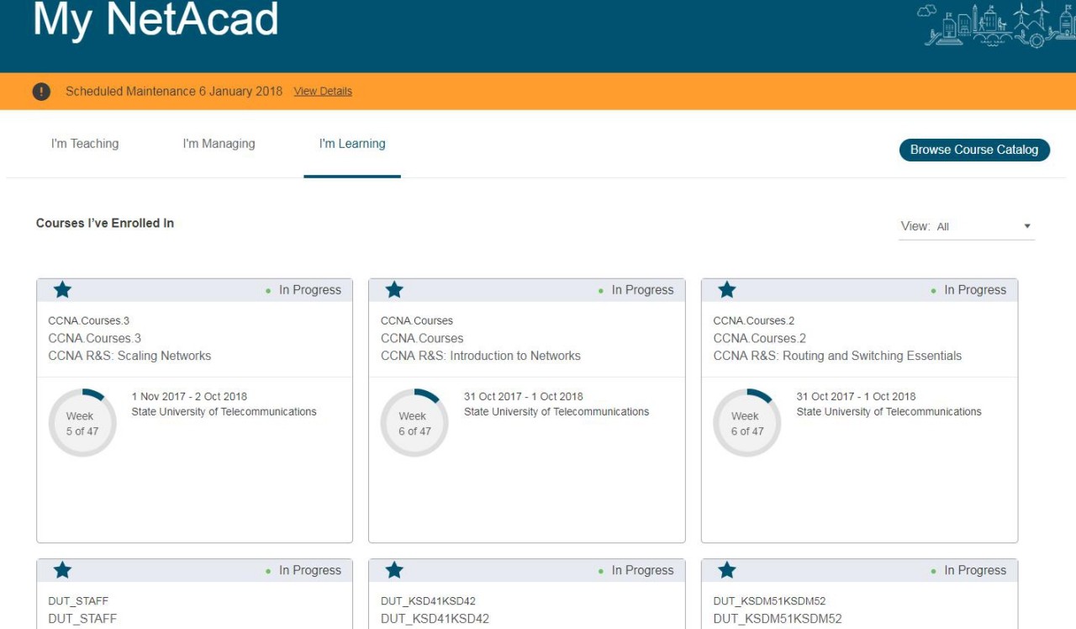Screen dimensions: 1076x629
Task: Click the My NetAcad page title
Action: [156, 19]
